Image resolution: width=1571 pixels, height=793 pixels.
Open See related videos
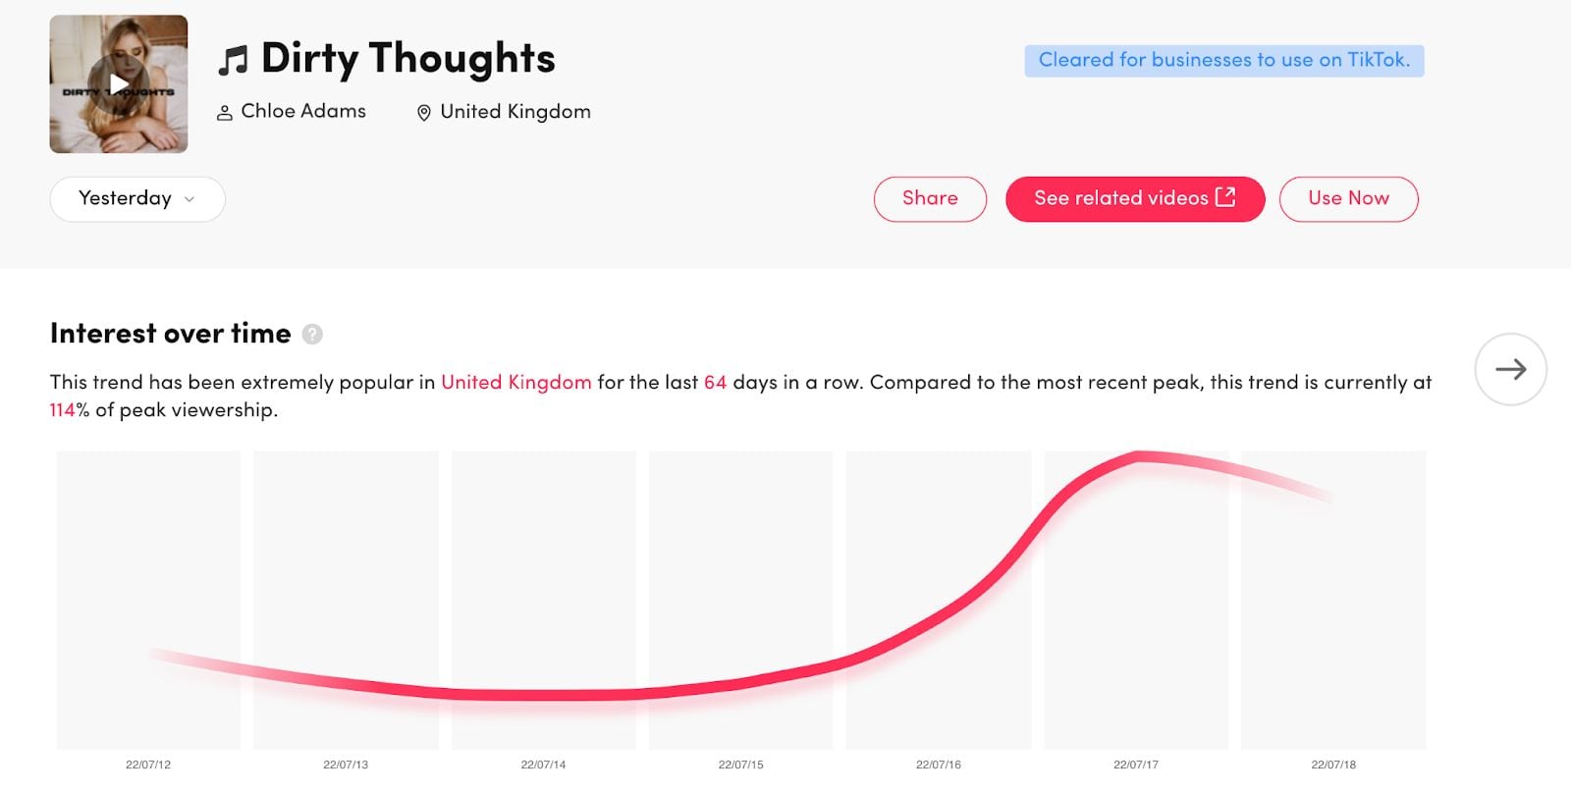1135,199
